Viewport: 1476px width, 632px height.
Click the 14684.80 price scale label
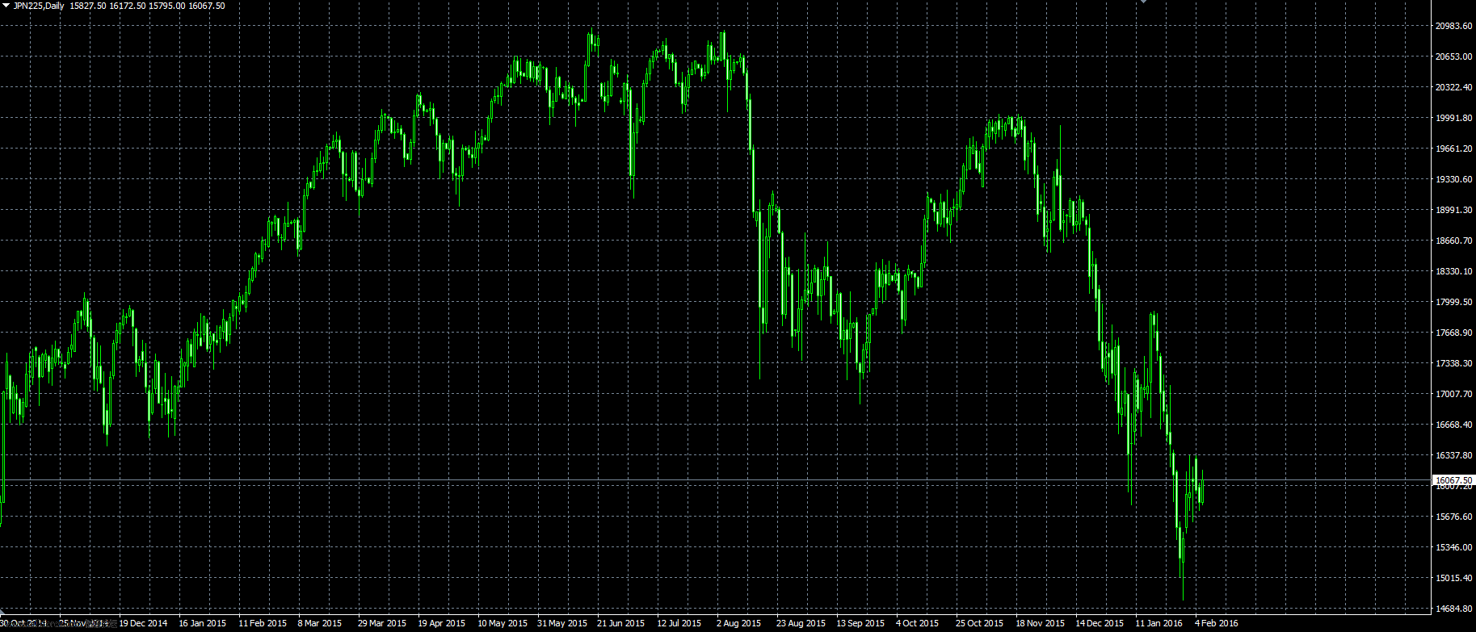[x=1453, y=609]
